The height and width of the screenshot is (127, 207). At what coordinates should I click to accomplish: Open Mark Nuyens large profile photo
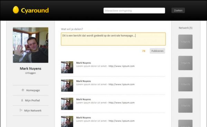(30, 45)
